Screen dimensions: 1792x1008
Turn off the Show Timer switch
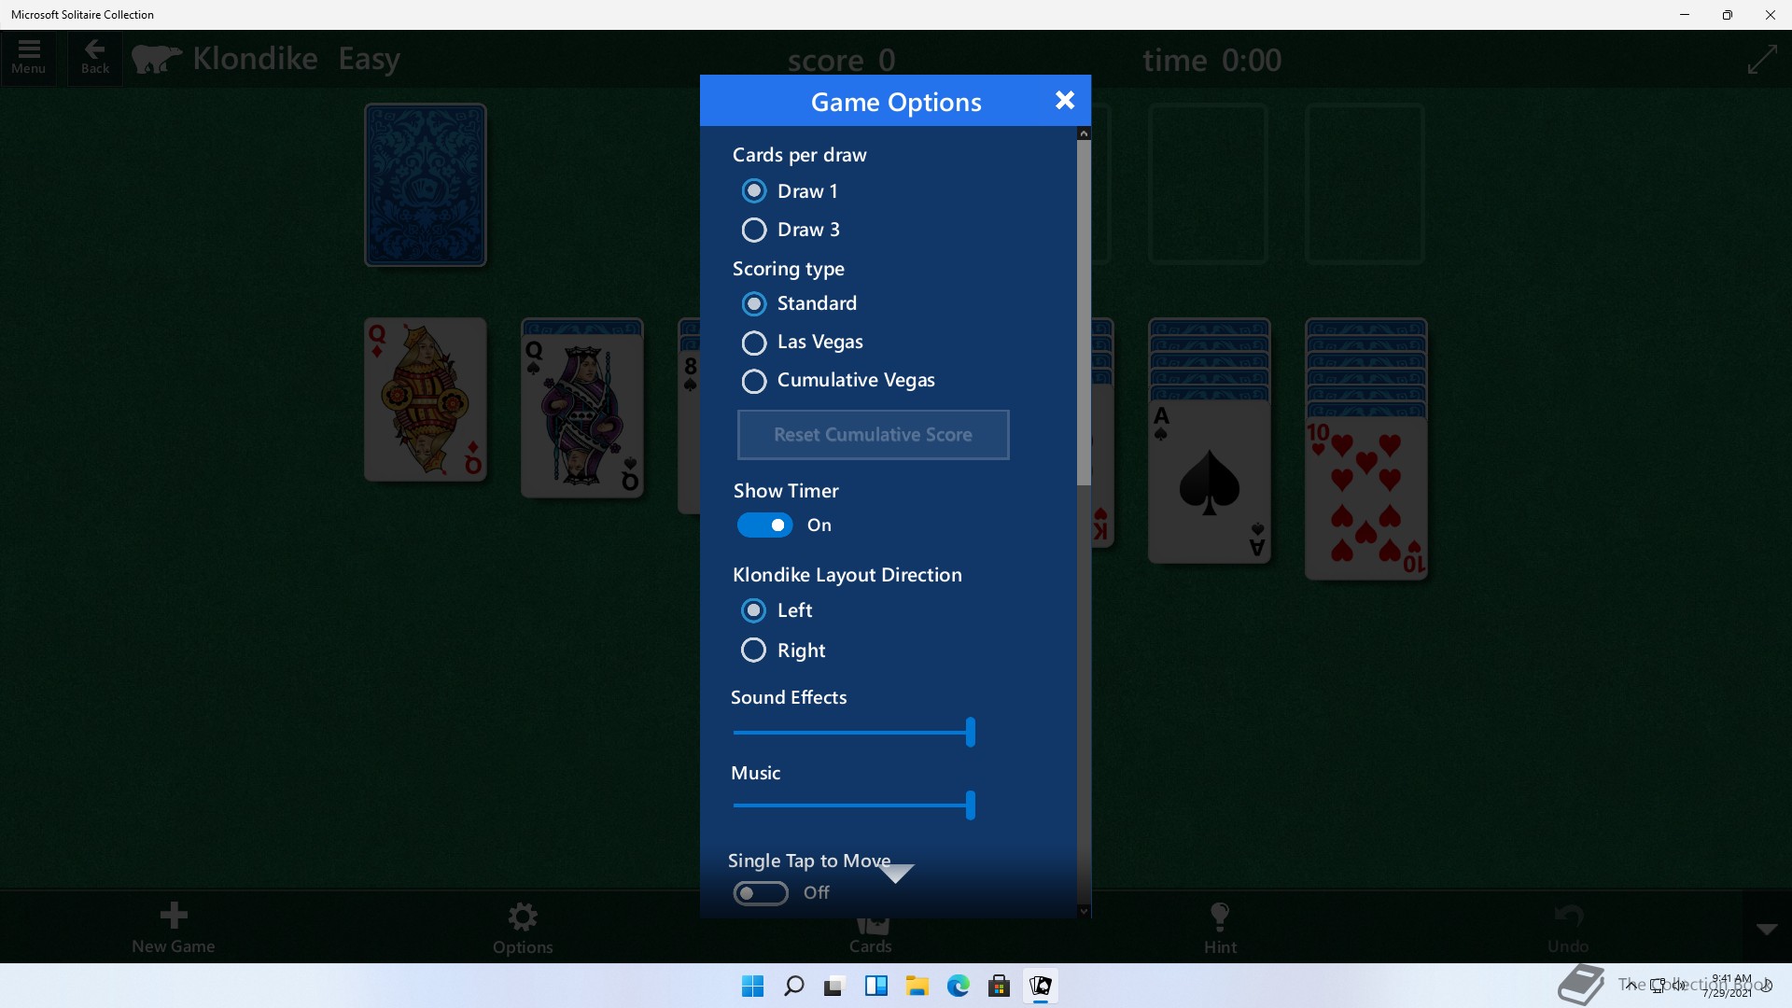point(764,525)
